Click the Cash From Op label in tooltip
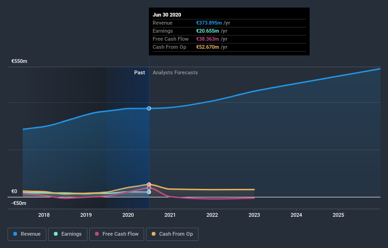 pyautogui.click(x=170, y=47)
